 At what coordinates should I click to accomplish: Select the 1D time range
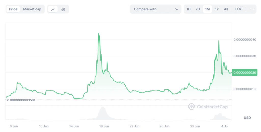click(x=188, y=9)
